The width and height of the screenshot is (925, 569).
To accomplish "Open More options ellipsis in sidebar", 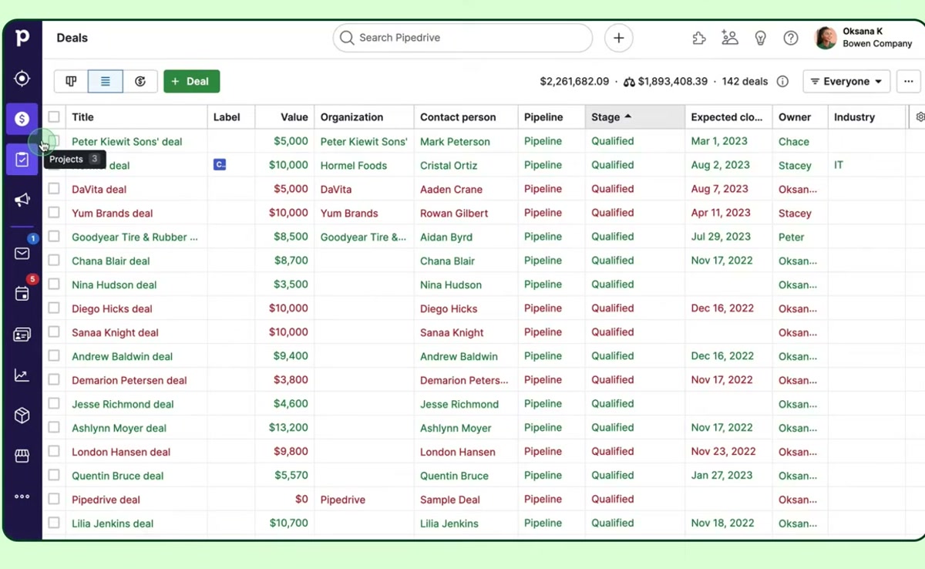I will pyautogui.click(x=22, y=497).
